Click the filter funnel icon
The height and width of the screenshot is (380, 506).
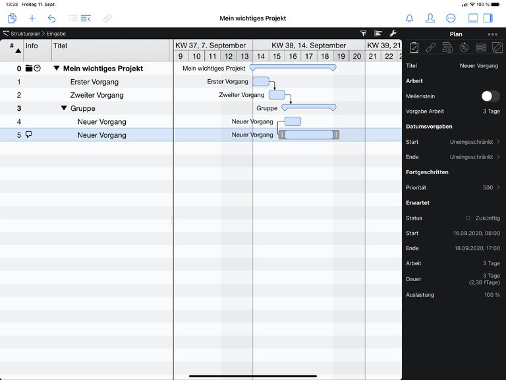(363, 33)
